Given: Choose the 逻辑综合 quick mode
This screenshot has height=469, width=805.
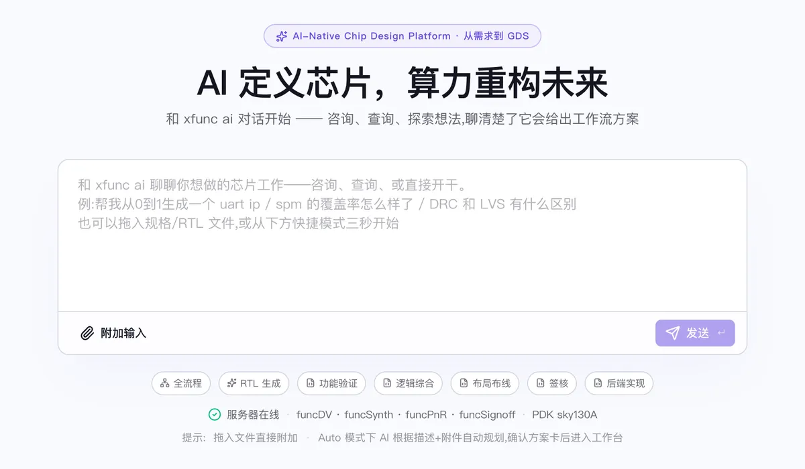Looking at the screenshot, I should (408, 383).
